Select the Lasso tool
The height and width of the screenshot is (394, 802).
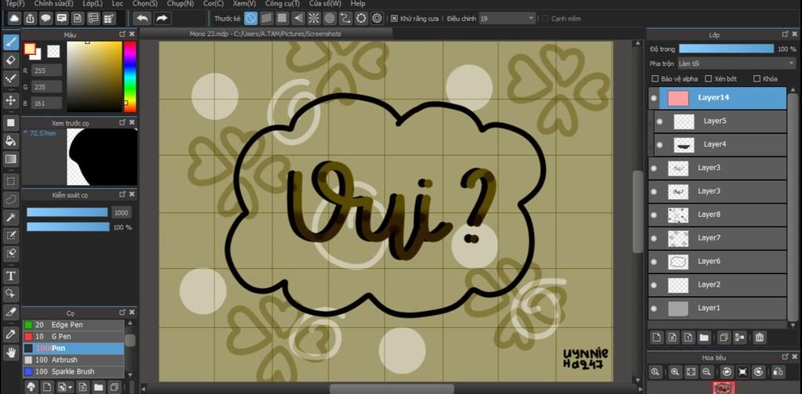coord(11,198)
